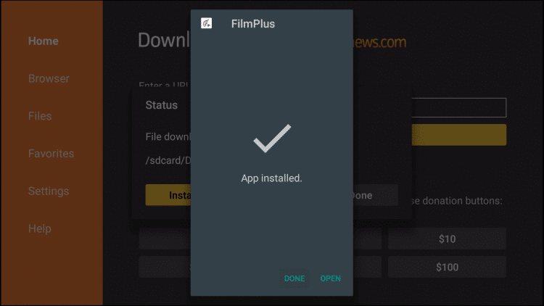Screen dimensions: 544x306
Task: Open Settings in the sidebar
Action: (49, 191)
